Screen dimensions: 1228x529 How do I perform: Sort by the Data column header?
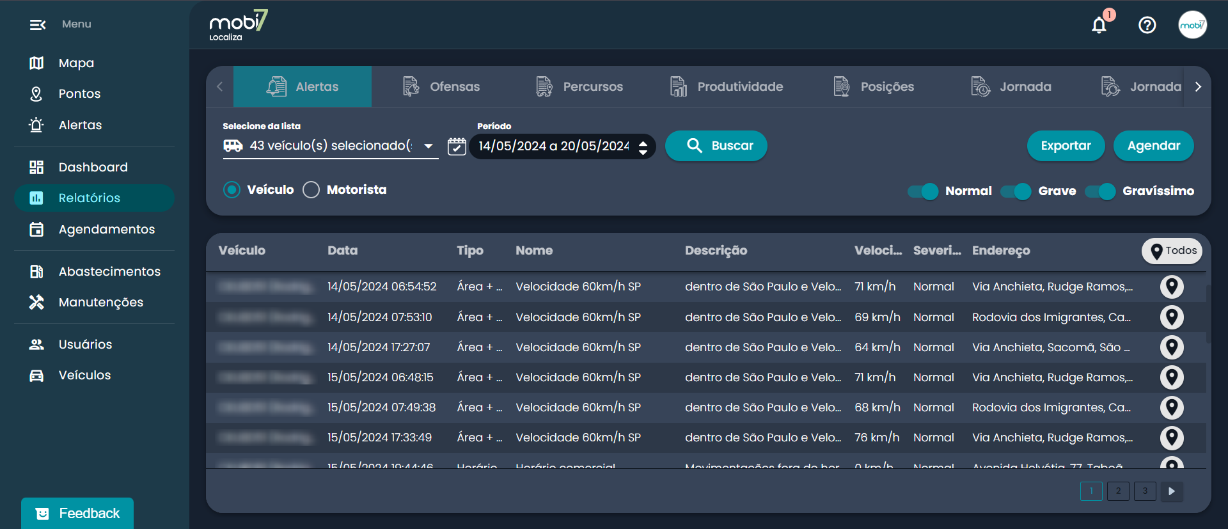[x=343, y=251]
